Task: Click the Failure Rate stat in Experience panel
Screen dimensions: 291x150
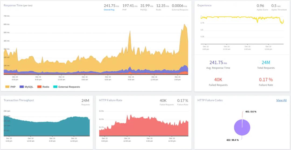Action: click(x=266, y=80)
